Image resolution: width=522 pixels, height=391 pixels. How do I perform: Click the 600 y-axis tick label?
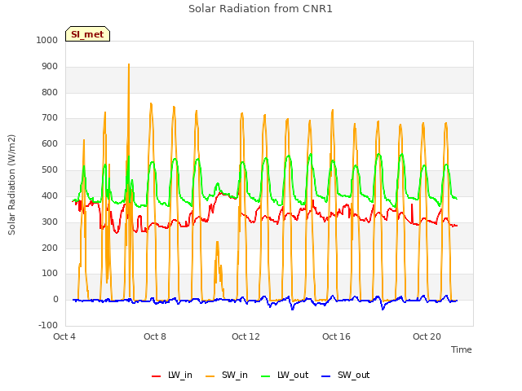click(x=50, y=143)
